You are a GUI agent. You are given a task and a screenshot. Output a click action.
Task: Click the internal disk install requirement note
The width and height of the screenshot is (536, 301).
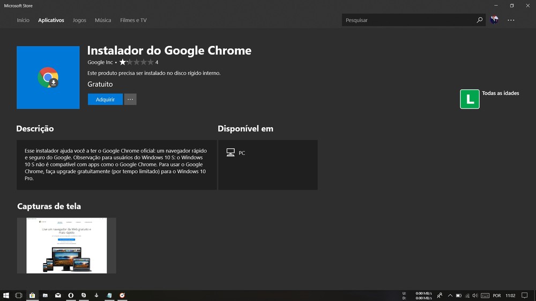[154, 73]
